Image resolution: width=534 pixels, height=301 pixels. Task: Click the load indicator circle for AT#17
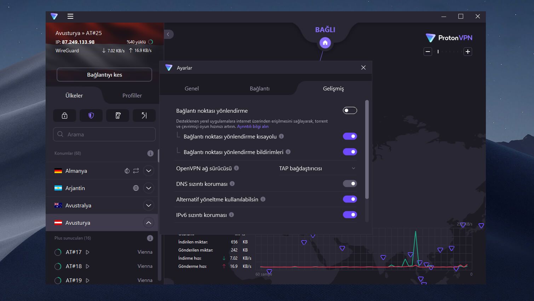tap(58, 252)
